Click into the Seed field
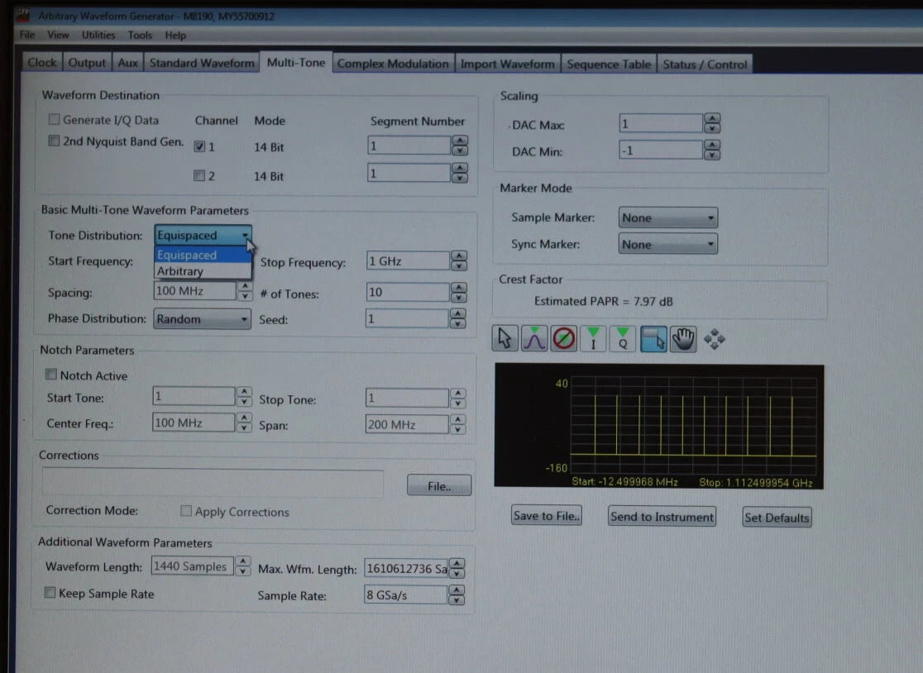Viewport: 923px width, 673px height. click(407, 319)
